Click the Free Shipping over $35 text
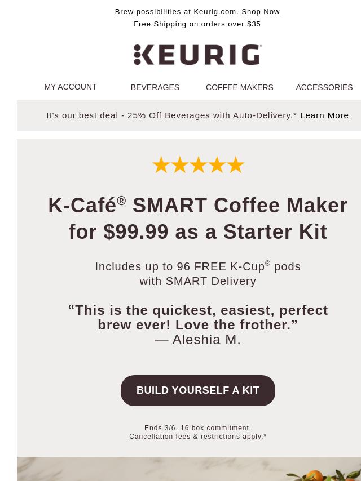 tap(197, 24)
